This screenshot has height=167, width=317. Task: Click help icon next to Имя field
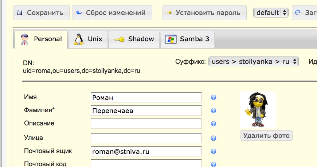[x=214, y=97]
